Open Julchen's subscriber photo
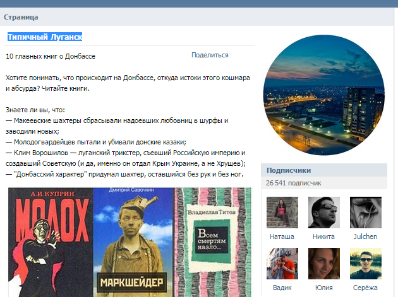The image size is (398, 297). (366, 213)
